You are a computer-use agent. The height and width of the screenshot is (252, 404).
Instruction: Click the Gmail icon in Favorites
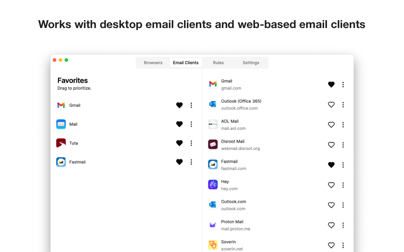61,105
